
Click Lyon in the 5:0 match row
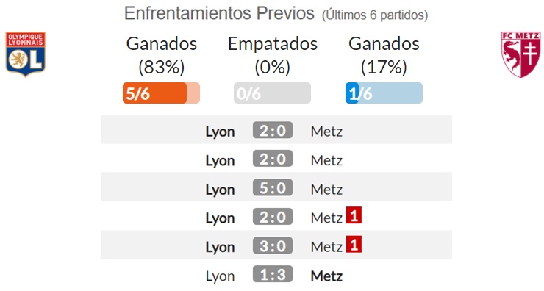pos(221,190)
